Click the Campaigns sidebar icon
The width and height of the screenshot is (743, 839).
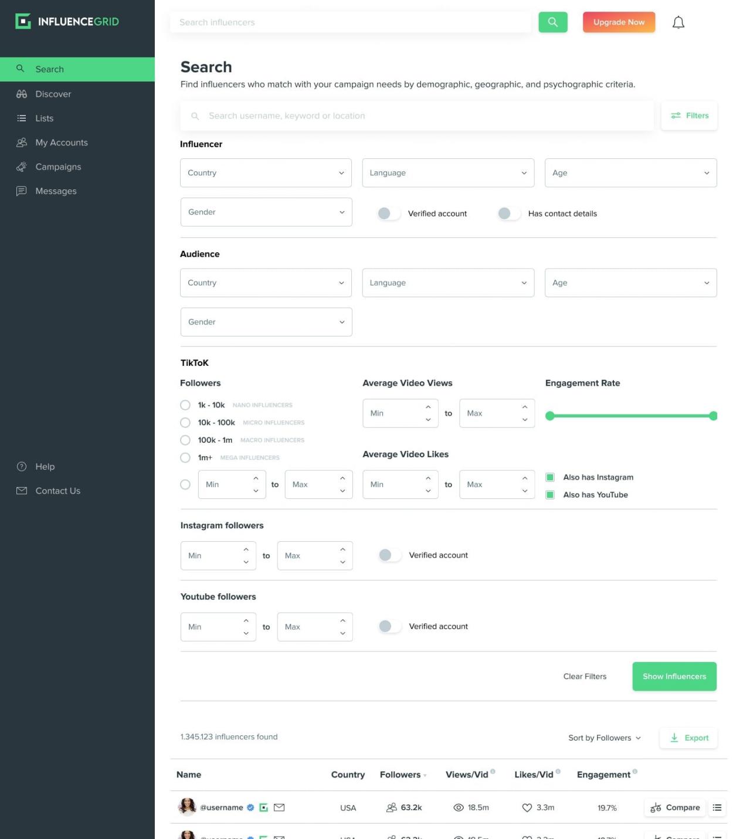[22, 167]
